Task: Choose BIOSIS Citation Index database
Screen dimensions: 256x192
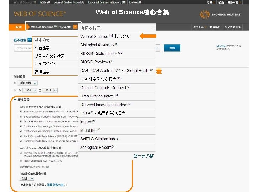Action: tap(117, 53)
